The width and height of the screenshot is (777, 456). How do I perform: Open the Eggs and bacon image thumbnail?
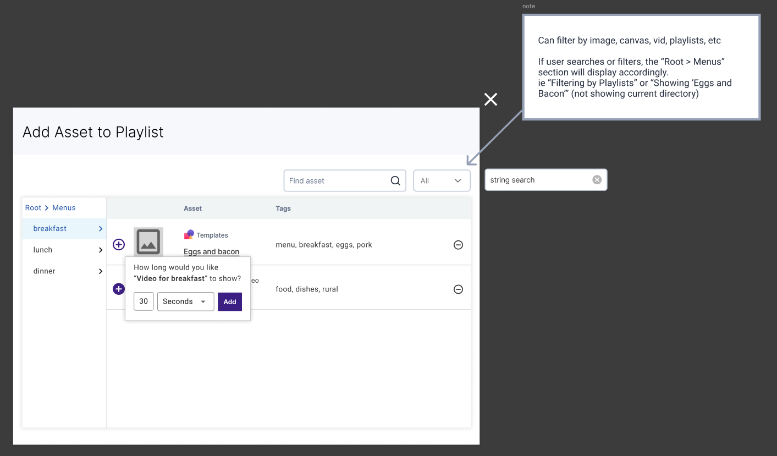(148, 242)
